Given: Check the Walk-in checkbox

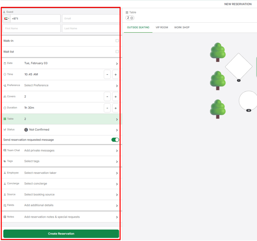Looking at the screenshot, I should click(x=117, y=41).
